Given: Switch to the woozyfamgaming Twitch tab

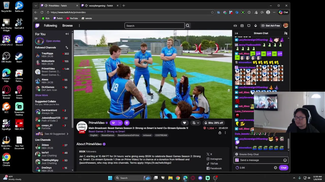Looking at the screenshot, I should click(101, 6).
